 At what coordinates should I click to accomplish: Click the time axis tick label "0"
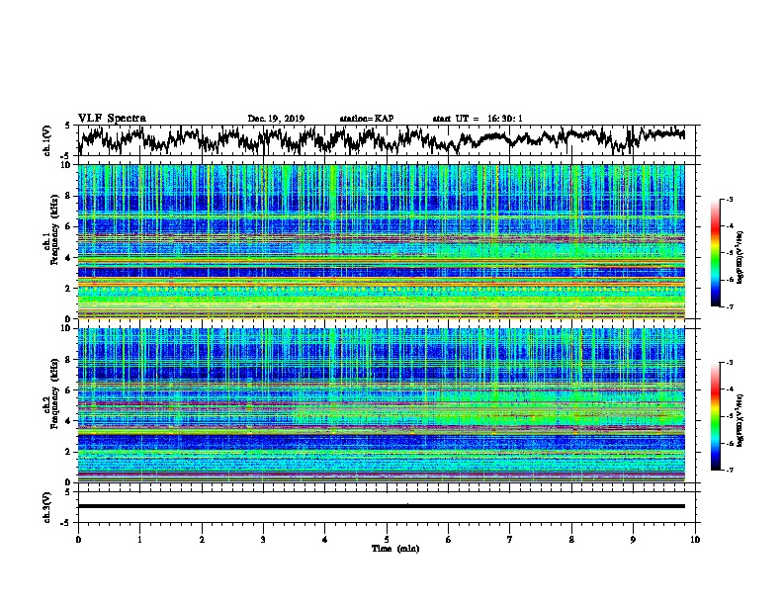[78, 539]
